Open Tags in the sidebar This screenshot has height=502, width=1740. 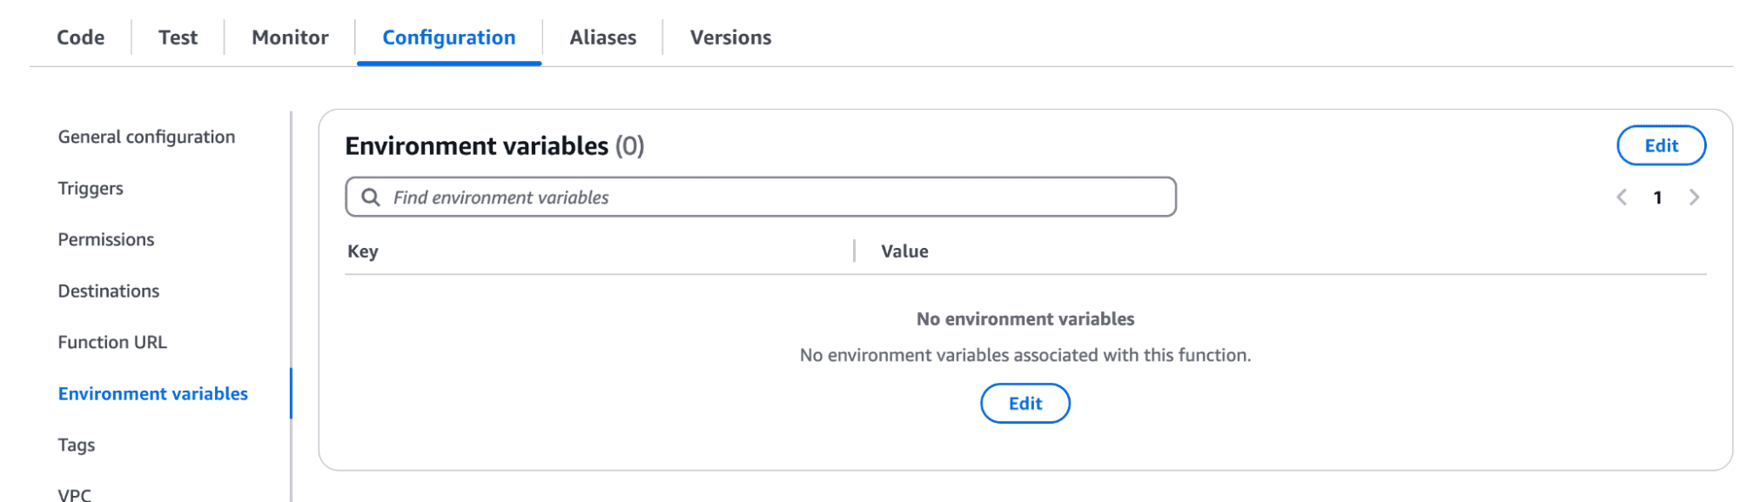pos(77,445)
